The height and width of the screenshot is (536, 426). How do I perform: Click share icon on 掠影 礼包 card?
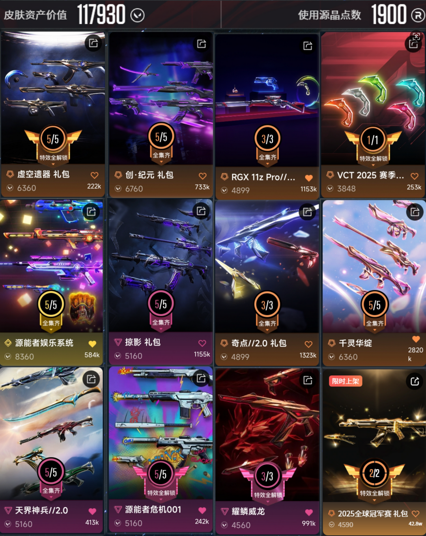201,211
